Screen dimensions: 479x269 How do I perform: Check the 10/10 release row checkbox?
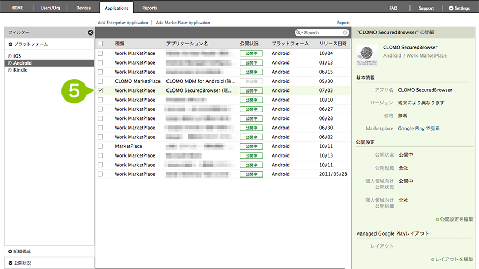pos(100,100)
